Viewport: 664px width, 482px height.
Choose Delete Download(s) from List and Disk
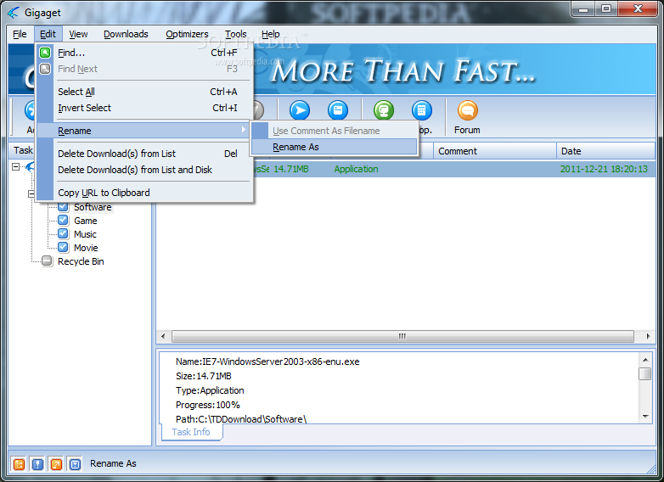coord(145,170)
